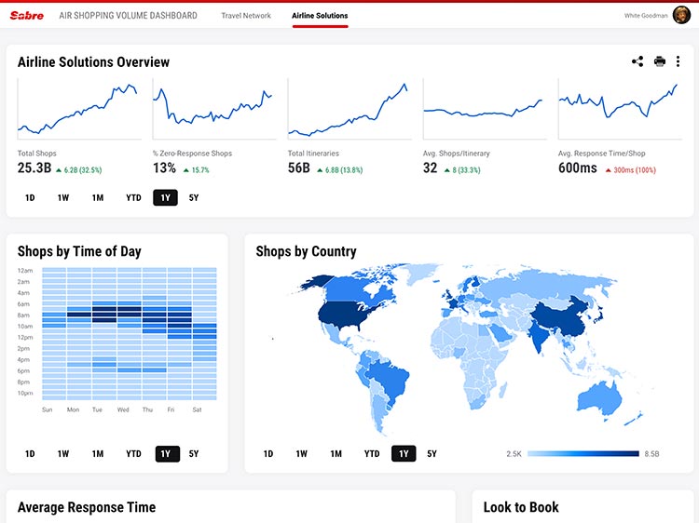
Task: Pick YTD range in Shops by Country
Action: tap(372, 454)
